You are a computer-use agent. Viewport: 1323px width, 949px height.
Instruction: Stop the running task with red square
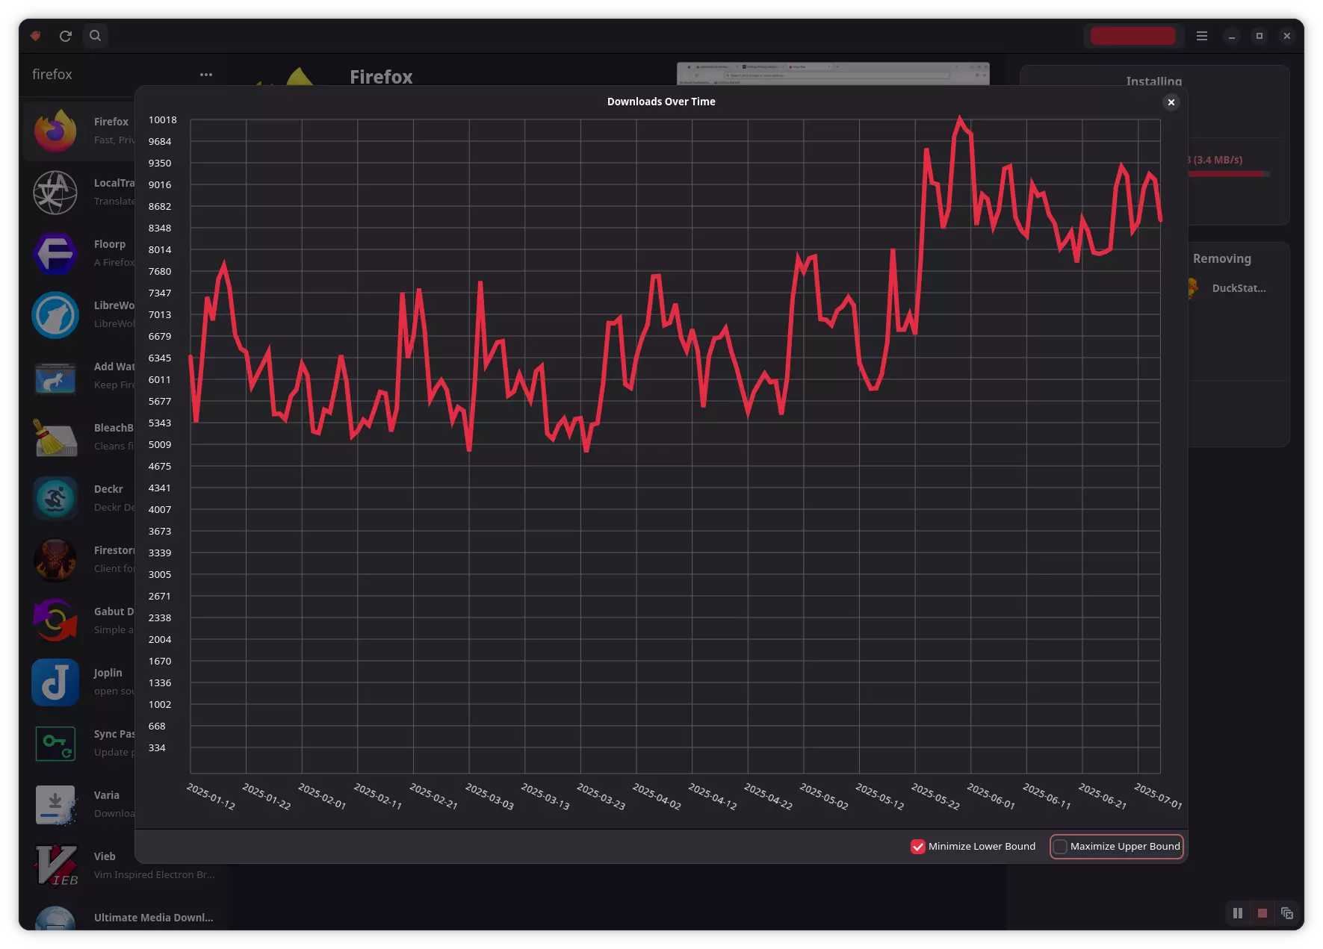1262,913
